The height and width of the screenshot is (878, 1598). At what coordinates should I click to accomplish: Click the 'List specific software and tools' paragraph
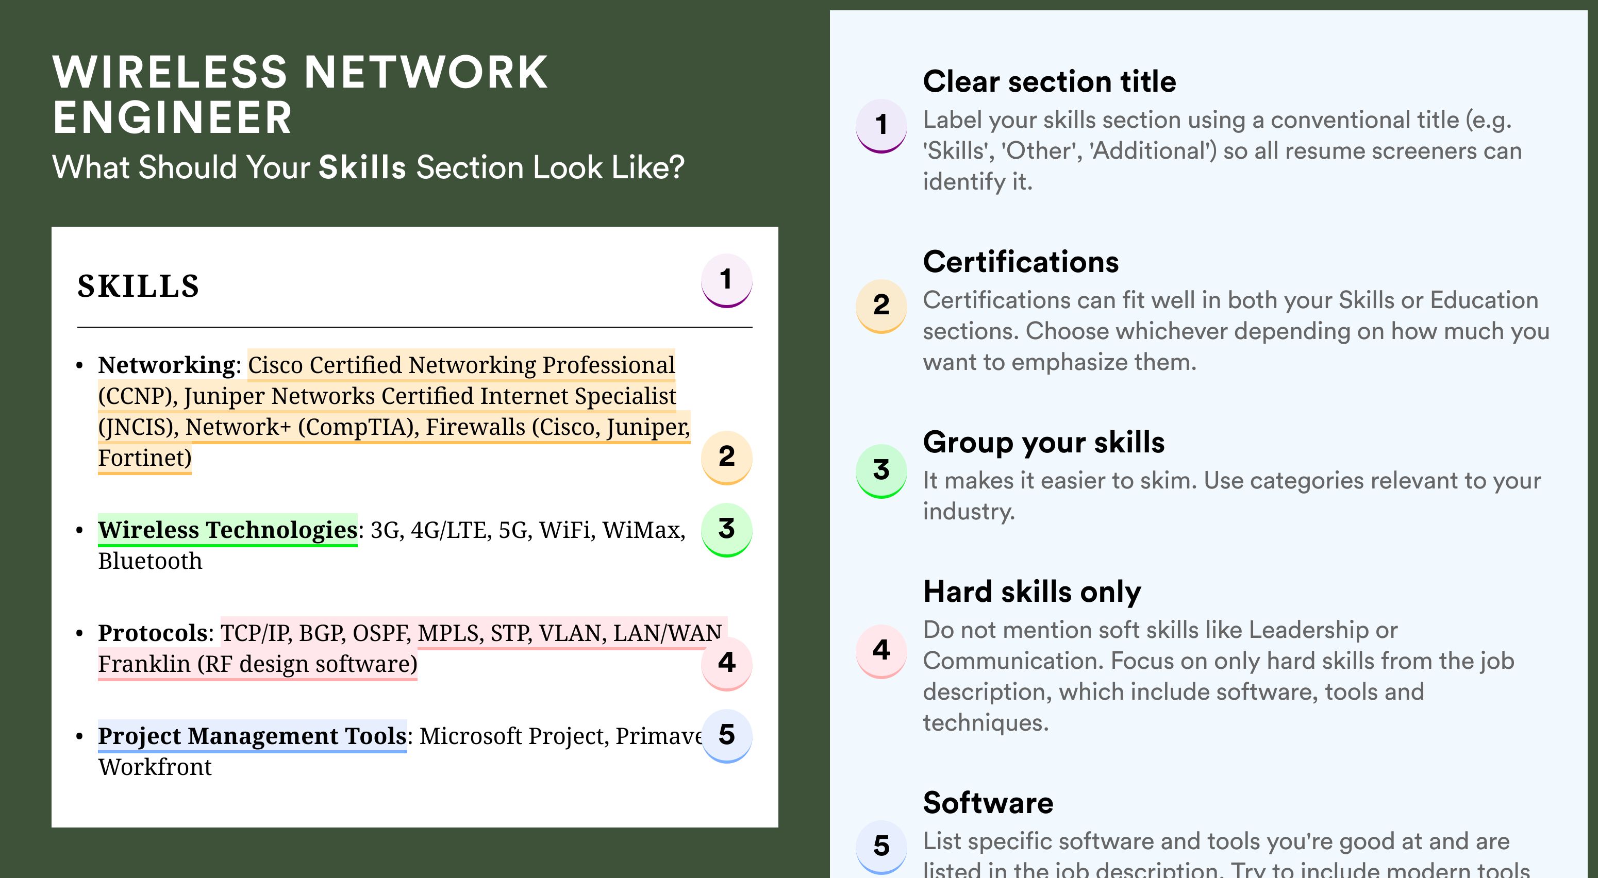coord(1226,853)
